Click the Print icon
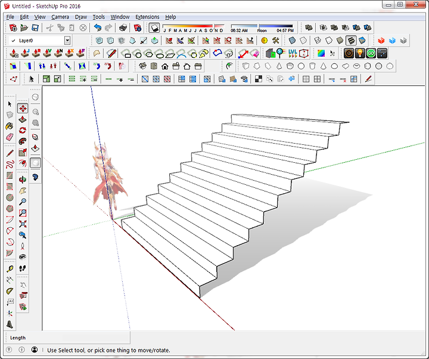Image resolution: width=429 pixels, height=359 pixels. (123, 27)
